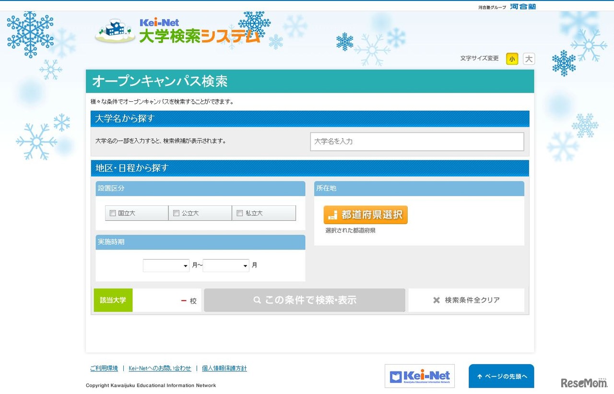Image resolution: width=614 pixels, height=394 pixels.
Task: Open the Kawaijuku (河合塾) logo at top right
Action: [522, 7]
